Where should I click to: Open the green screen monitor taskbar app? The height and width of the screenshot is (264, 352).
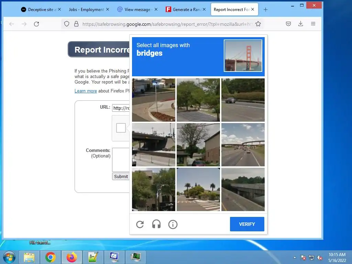(x=135, y=257)
